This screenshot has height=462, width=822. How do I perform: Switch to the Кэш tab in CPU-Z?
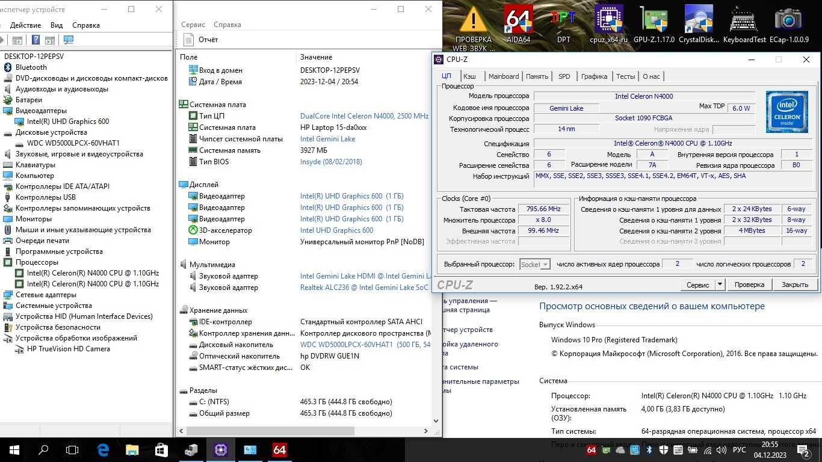(469, 76)
